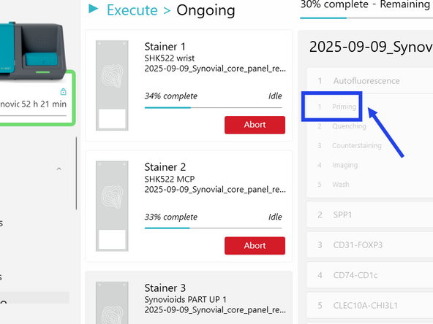The width and height of the screenshot is (433, 324).
Task: Click the Execute play triangle icon
Action: (x=94, y=9)
